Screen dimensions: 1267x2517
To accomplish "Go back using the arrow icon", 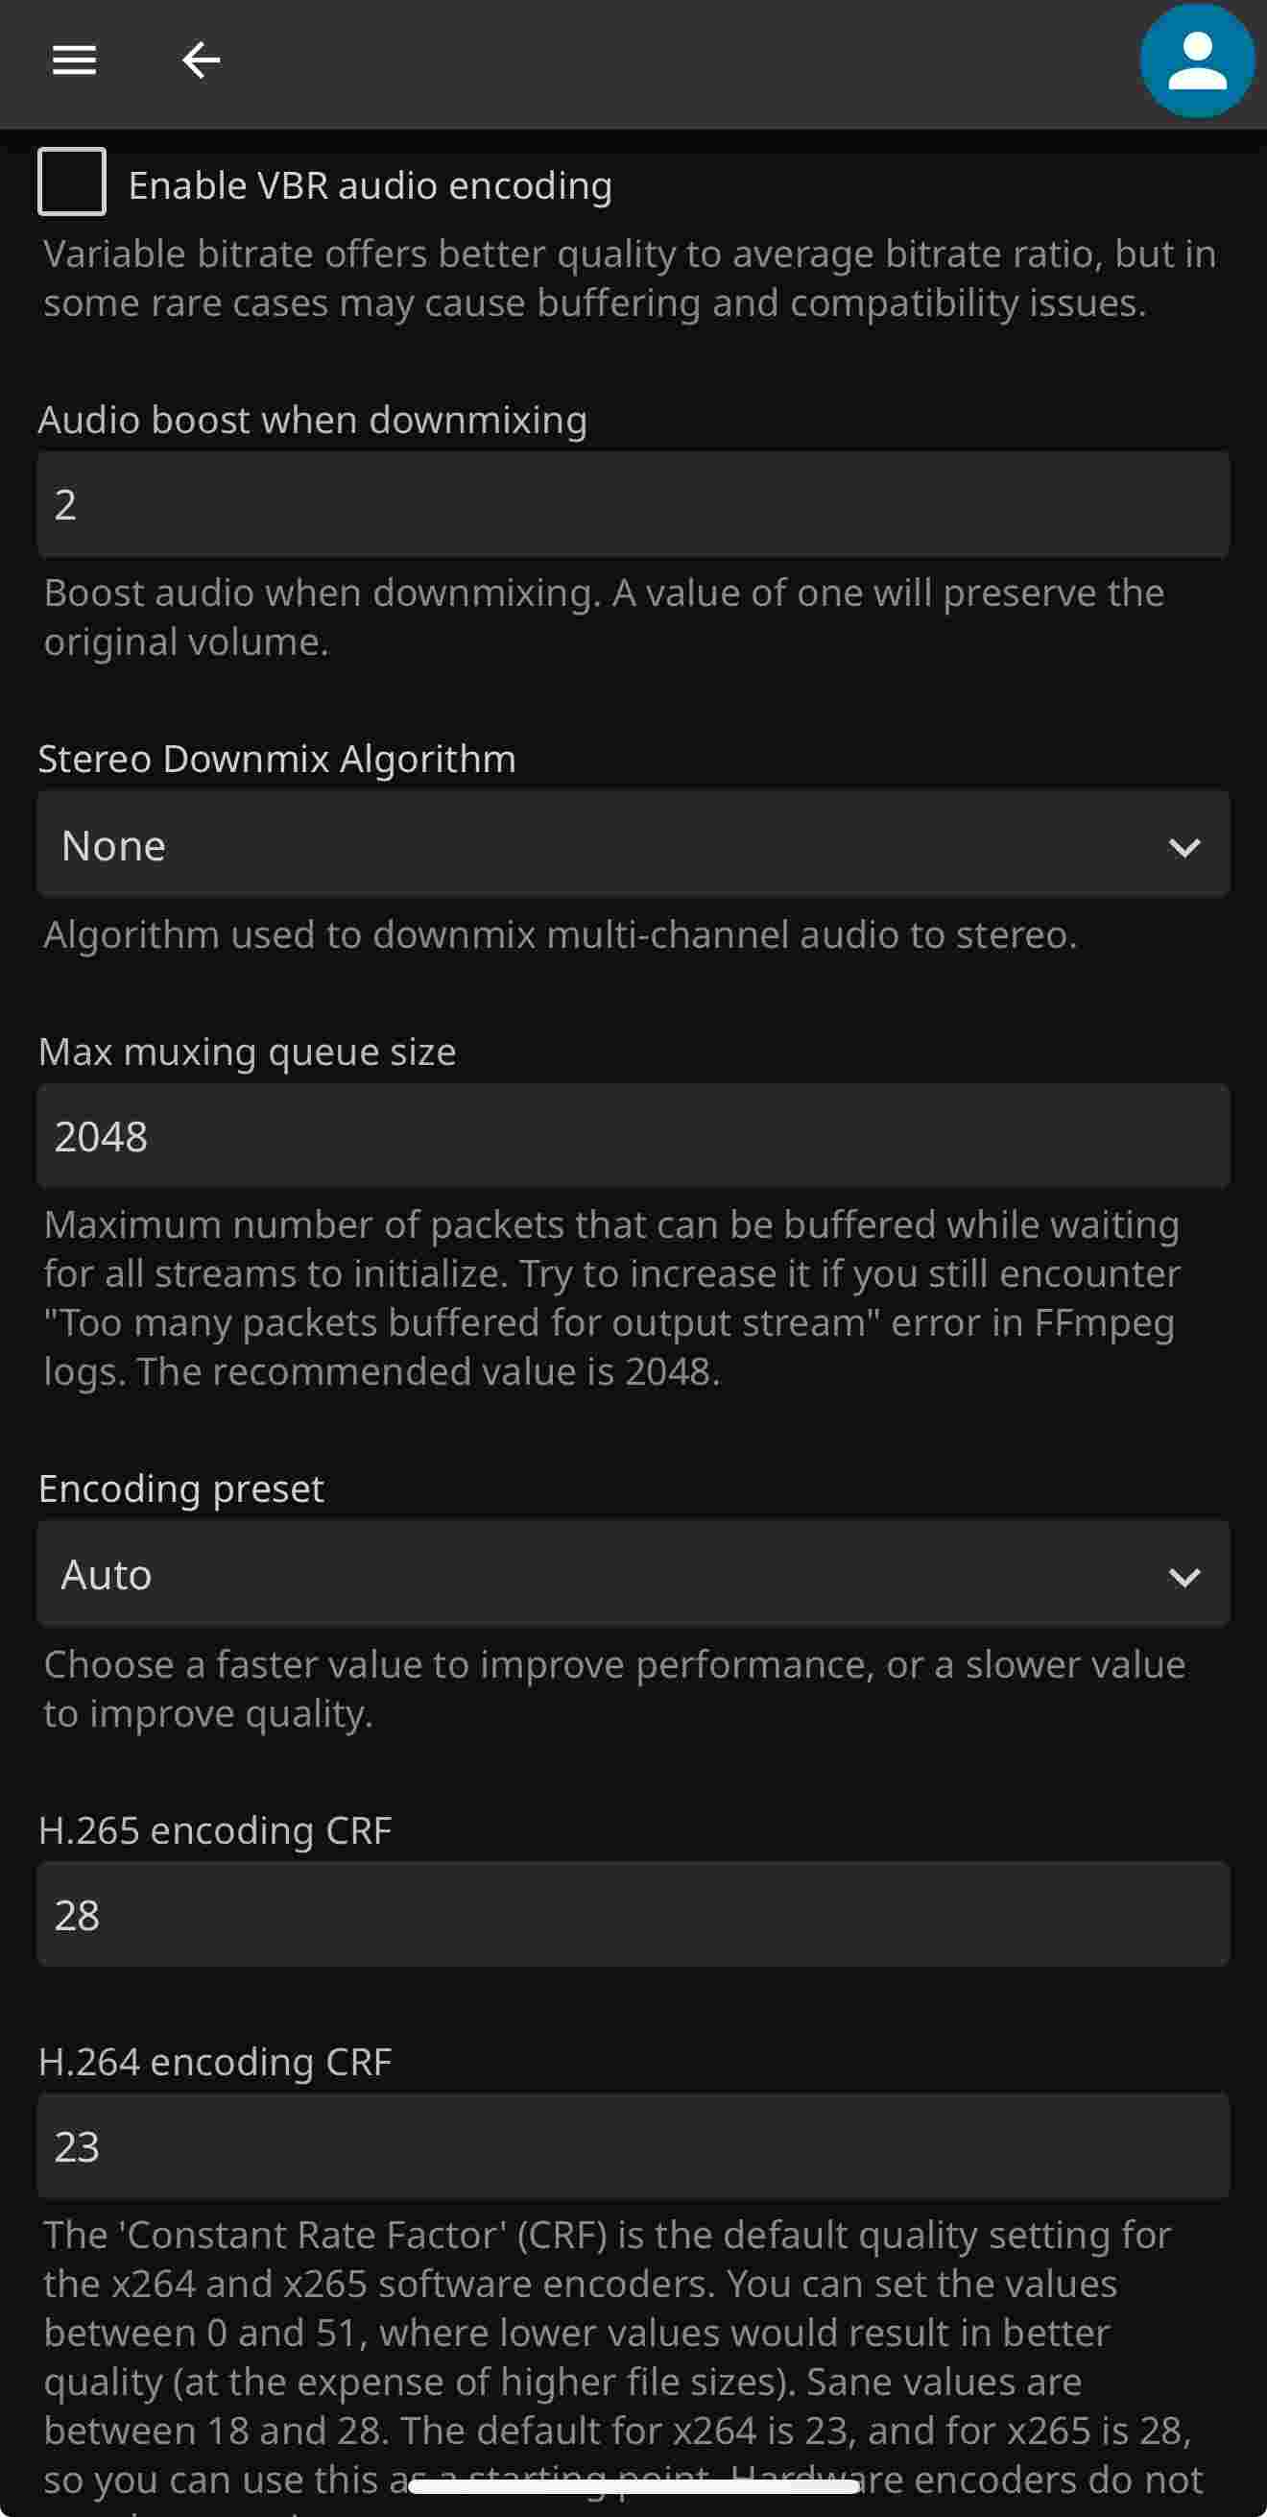I will (x=202, y=61).
